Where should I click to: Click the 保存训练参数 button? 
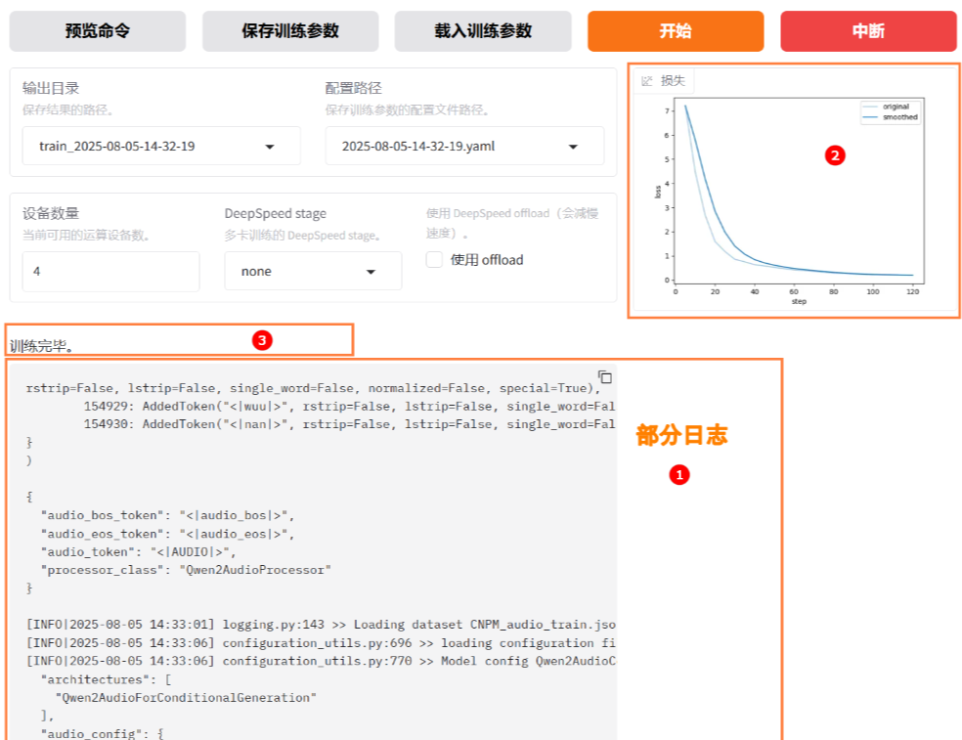[290, 30]
